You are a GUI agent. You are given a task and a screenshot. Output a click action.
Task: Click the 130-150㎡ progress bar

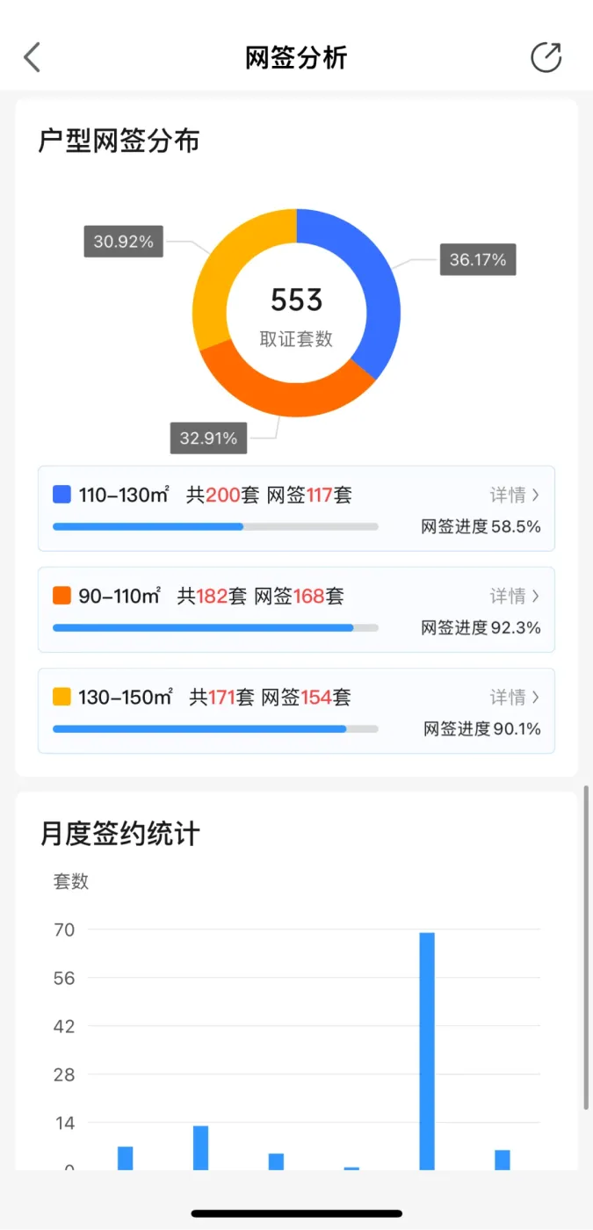(215, 728)
